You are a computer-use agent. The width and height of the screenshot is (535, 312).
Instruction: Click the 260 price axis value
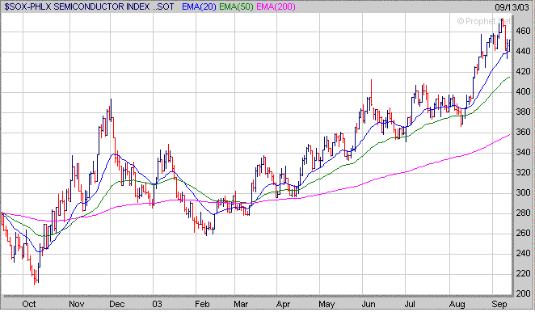tap(523, 233)
